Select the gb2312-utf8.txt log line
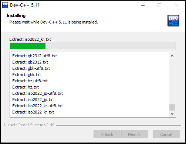The image size is (186, 144). tap(35, 56)
